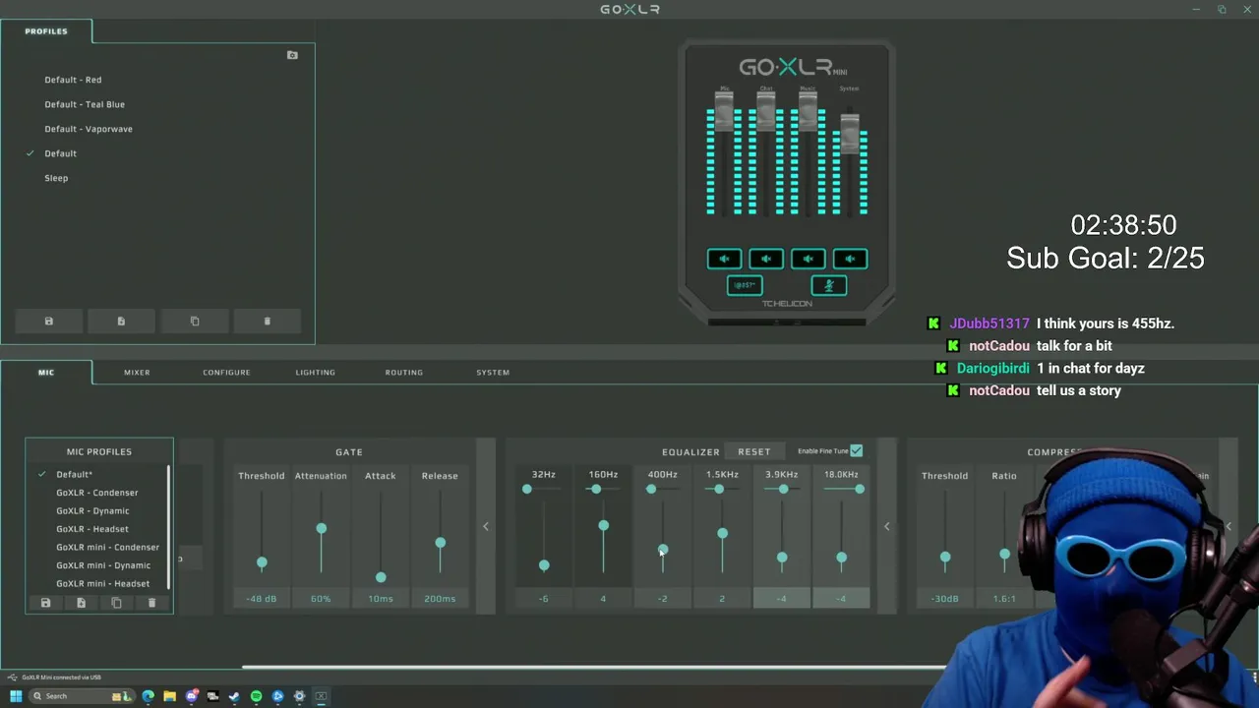Screen dimensions: 1259x708
Task: Choose the GoXLR mini - Condenser mic profile
Action: coord(107,548)
